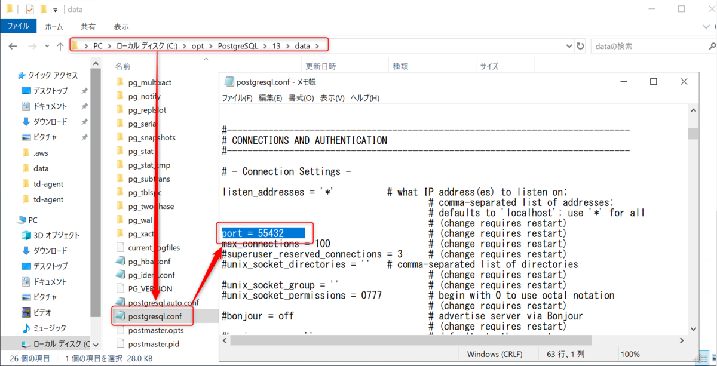
Task: Go forward with Explorer forward arrow
Action: click(32, 46)
